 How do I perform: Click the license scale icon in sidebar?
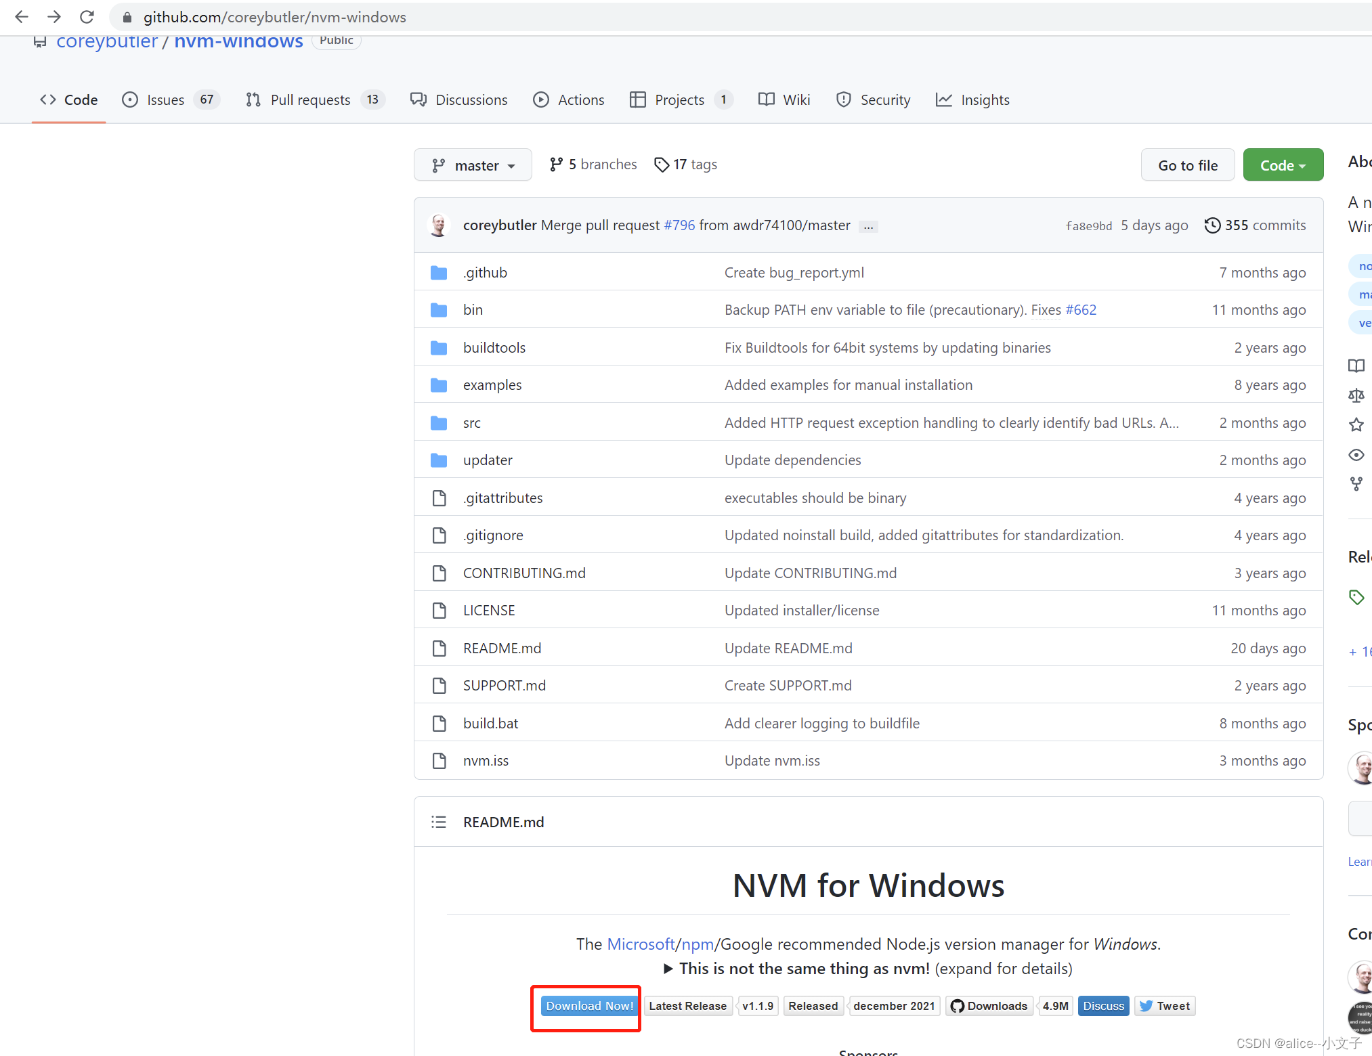pyautogui.click(x=1356, y=395)
